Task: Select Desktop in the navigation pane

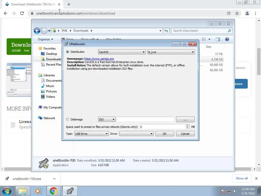Action: (x=51, y=54)
